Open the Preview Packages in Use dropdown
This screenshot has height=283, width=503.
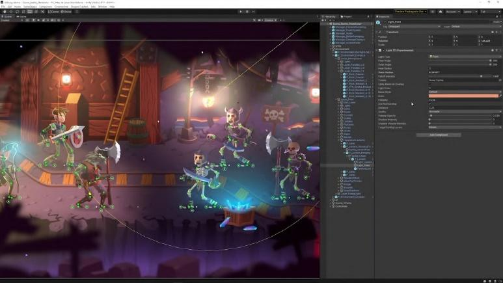(x=411, y=12)
